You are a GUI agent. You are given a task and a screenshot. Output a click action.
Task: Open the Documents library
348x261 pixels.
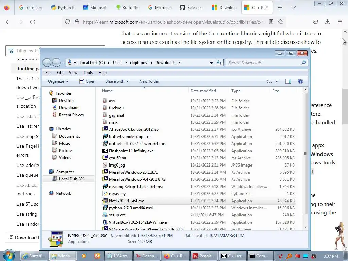(x=66, y=136)
